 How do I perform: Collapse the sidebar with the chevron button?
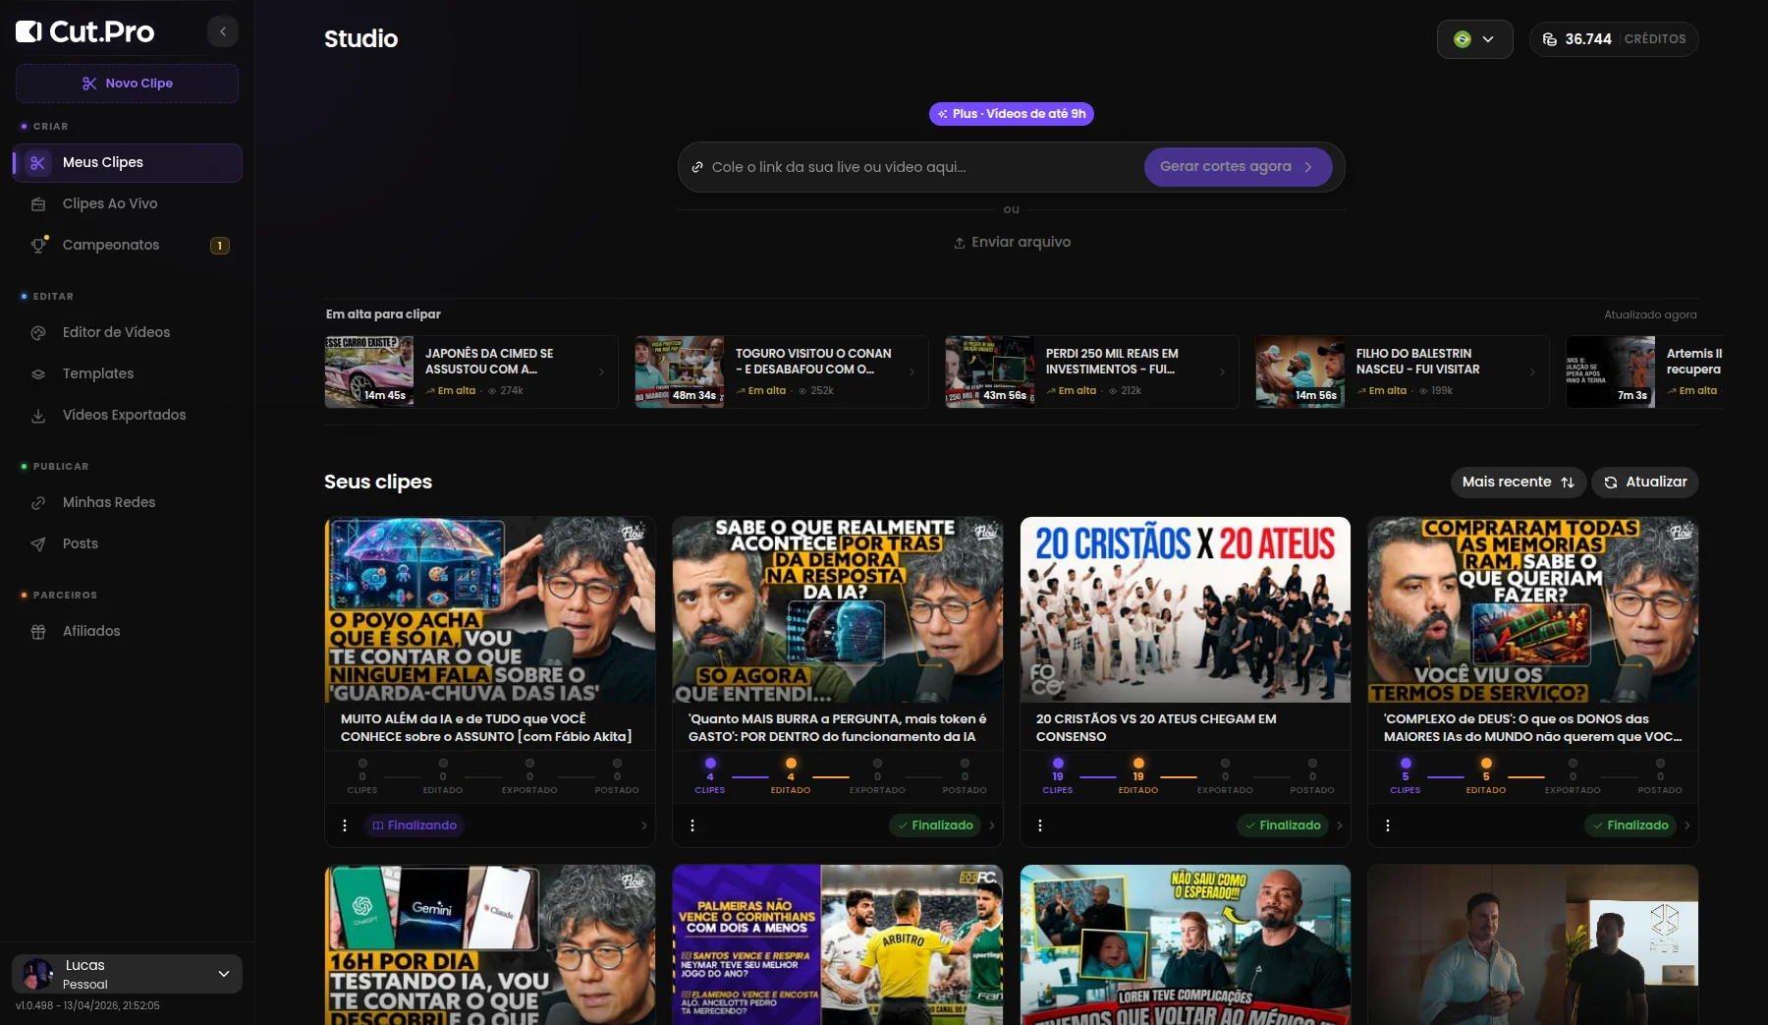[223, 31]
